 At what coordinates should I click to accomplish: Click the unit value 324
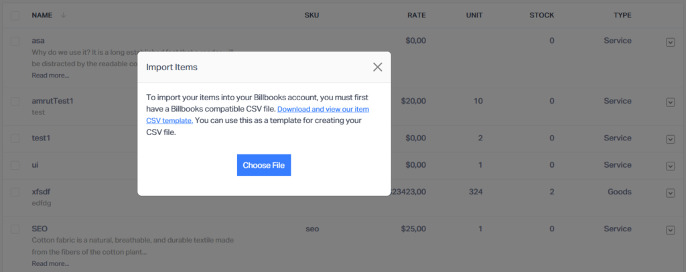[x=476, y=192]
